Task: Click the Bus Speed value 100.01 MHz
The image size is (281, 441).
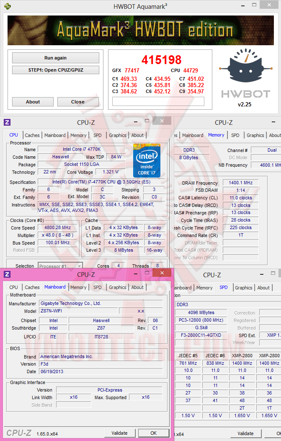Action: [x=58, y=243]
